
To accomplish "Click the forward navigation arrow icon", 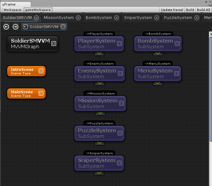I will (x=15, y=27).
